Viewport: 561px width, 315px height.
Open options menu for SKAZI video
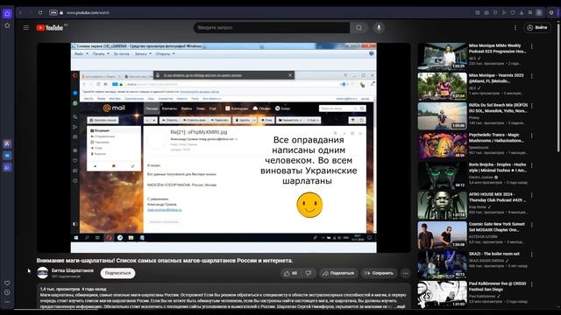[532, 255]
